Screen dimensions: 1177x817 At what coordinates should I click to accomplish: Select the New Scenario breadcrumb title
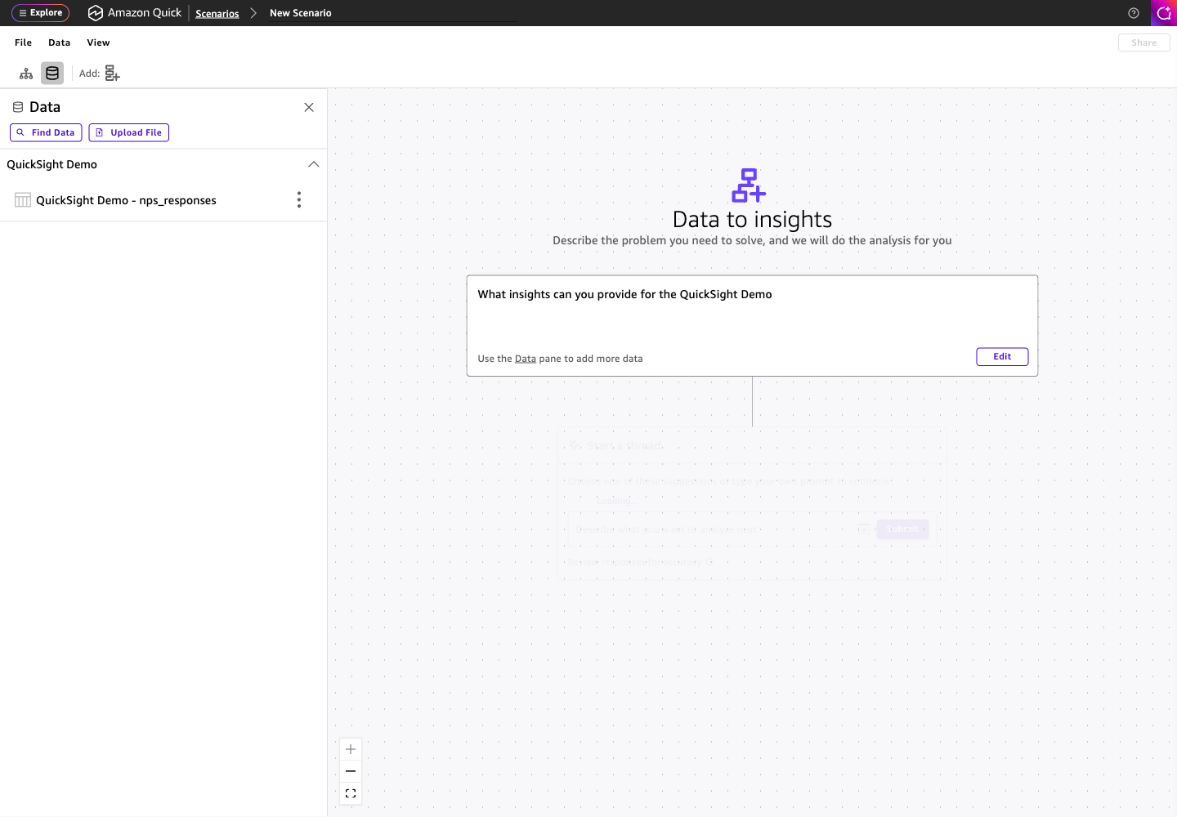(x=301, y=13)
